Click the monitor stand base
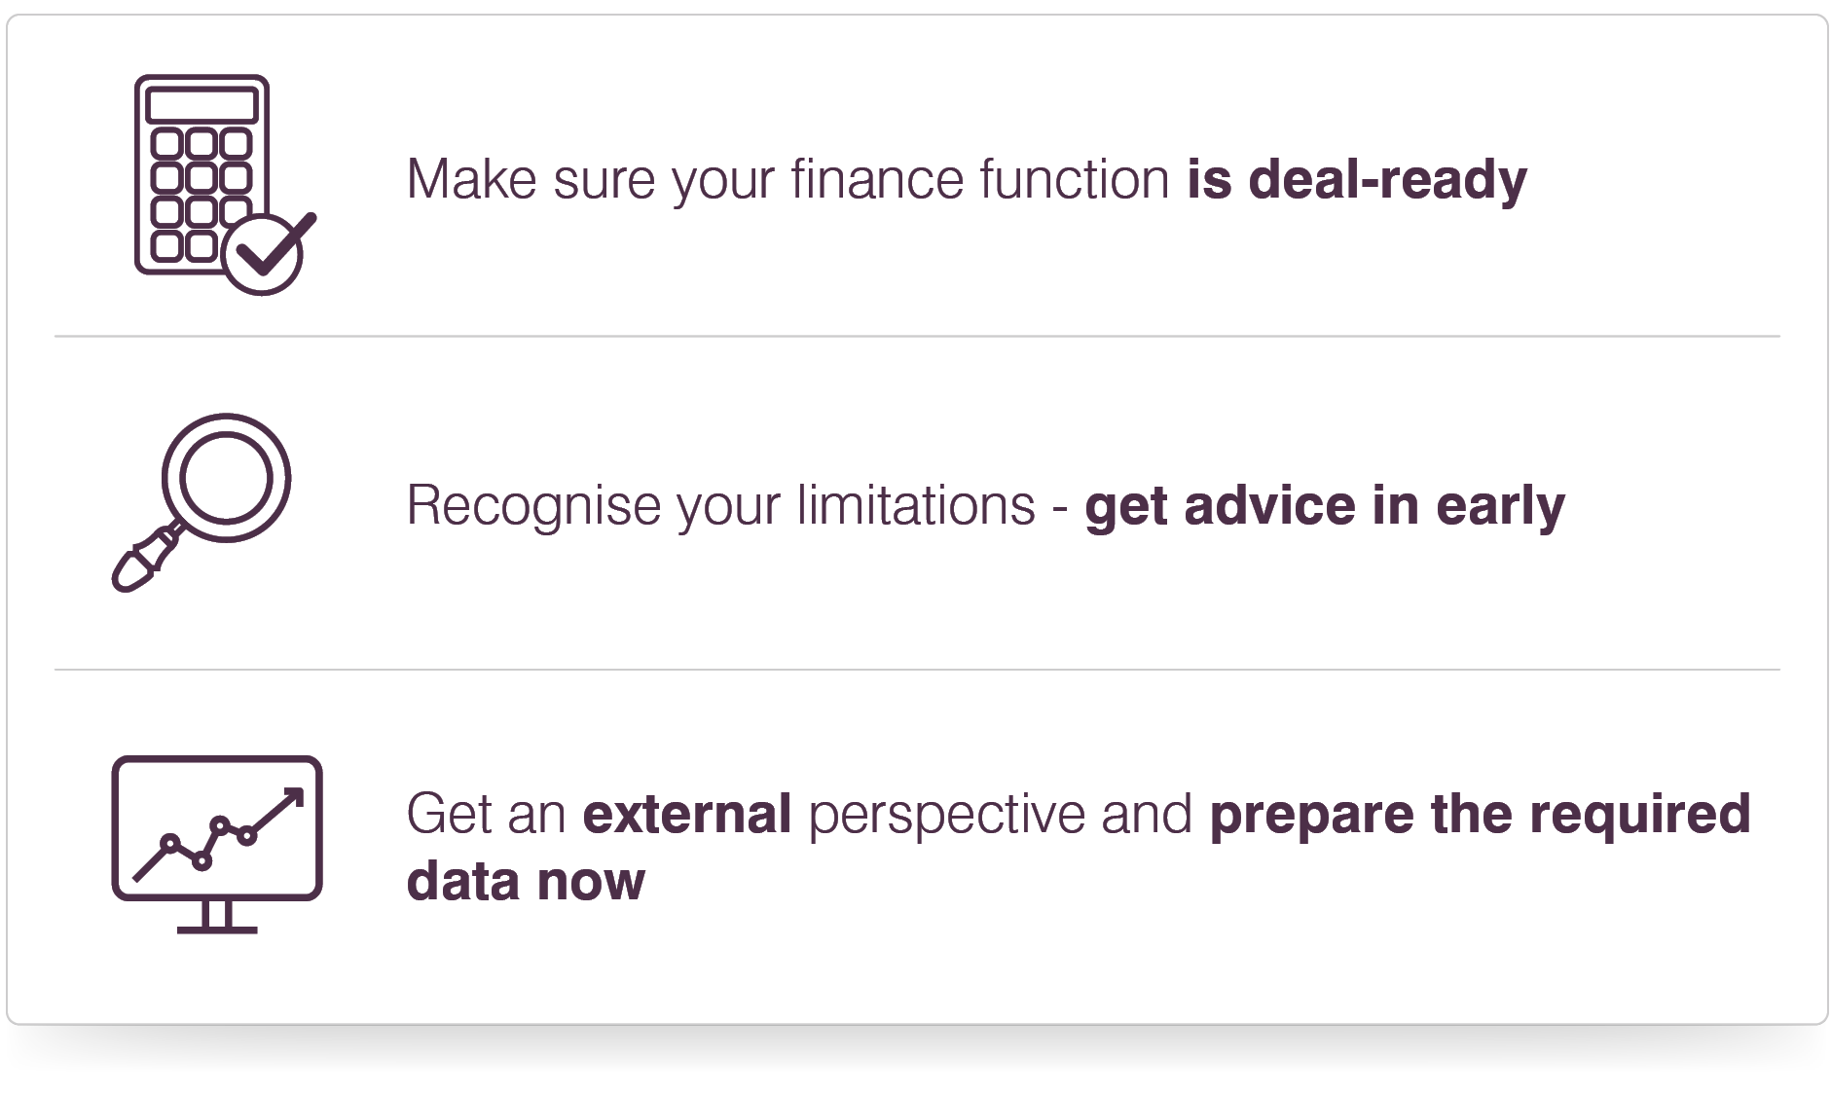 tap(217, 930)
